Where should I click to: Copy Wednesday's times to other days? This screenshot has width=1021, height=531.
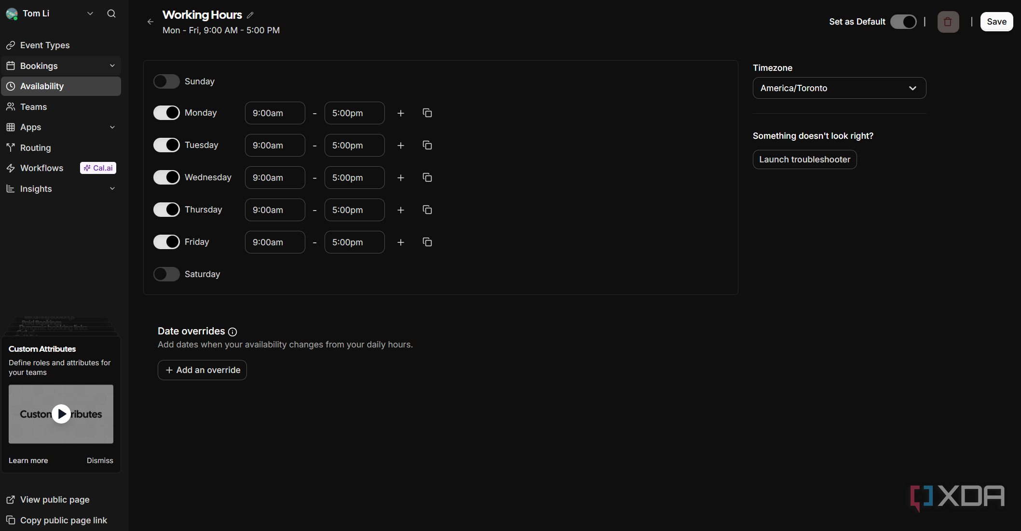point(427,178)
